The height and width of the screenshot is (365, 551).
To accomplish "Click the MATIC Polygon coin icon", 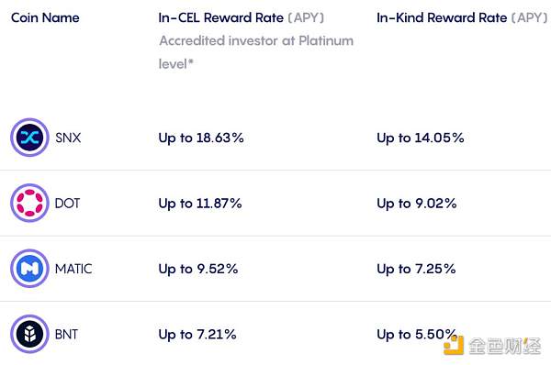I will (x=29, y=269).
